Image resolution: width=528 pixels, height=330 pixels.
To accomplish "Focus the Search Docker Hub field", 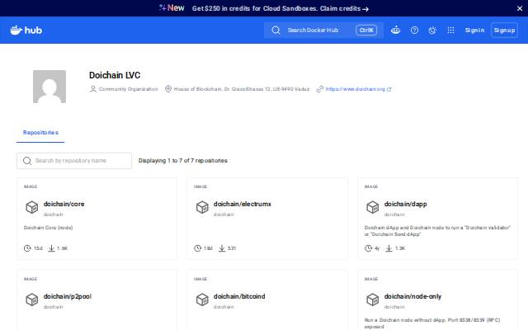I will click(323, 31).
